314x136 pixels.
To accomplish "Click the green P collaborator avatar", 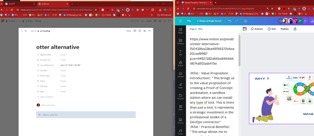I will [300, 21].
